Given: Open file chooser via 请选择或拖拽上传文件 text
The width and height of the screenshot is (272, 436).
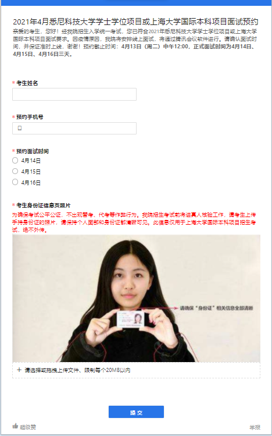Looking at the screenshot, I should coord(77,370).
